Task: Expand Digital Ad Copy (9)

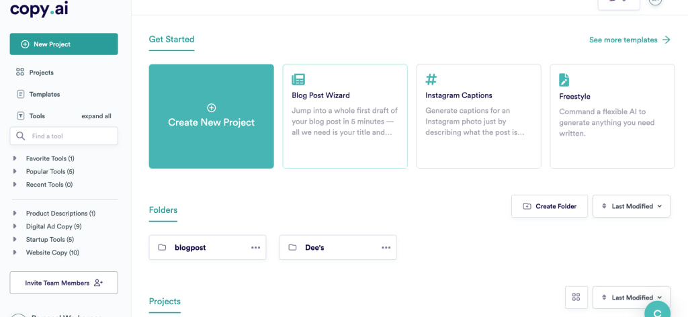Action: [54, 227]
